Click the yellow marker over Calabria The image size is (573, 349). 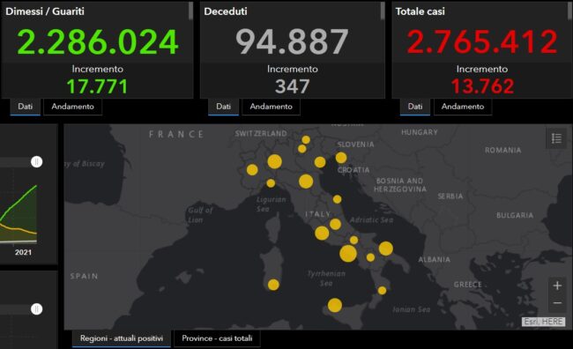click(382, 291)
